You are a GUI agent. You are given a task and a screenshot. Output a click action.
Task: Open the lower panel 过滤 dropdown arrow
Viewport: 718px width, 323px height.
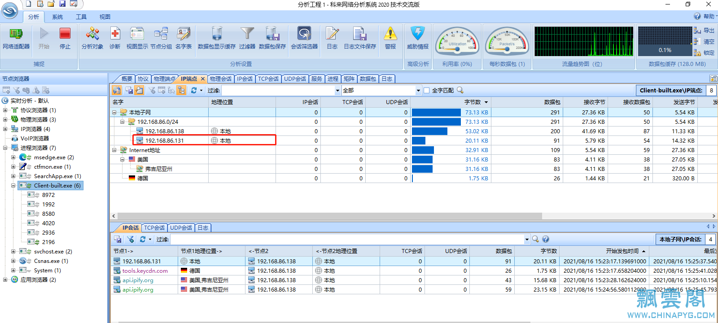(x=527, y=240)
